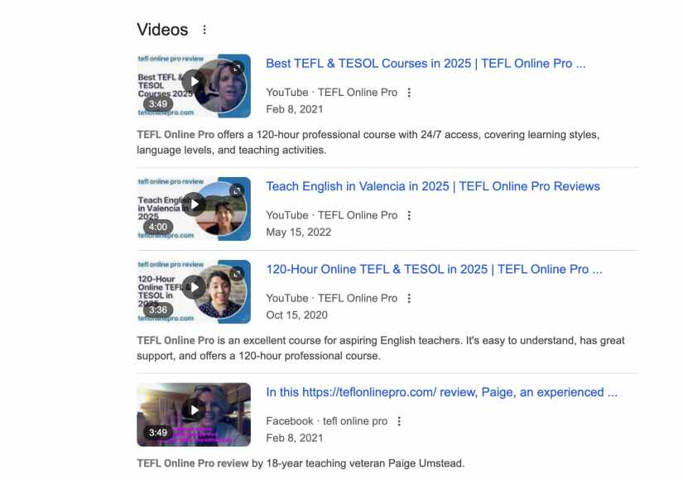This screenshot has width=683, height=480.
Task: Open three-dot options for the Valencia video result
Action: [408, 215]
